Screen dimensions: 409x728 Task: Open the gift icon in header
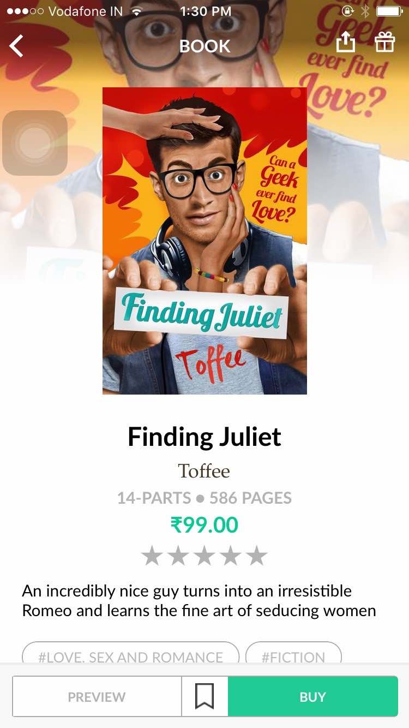click(x=385, y=41)
